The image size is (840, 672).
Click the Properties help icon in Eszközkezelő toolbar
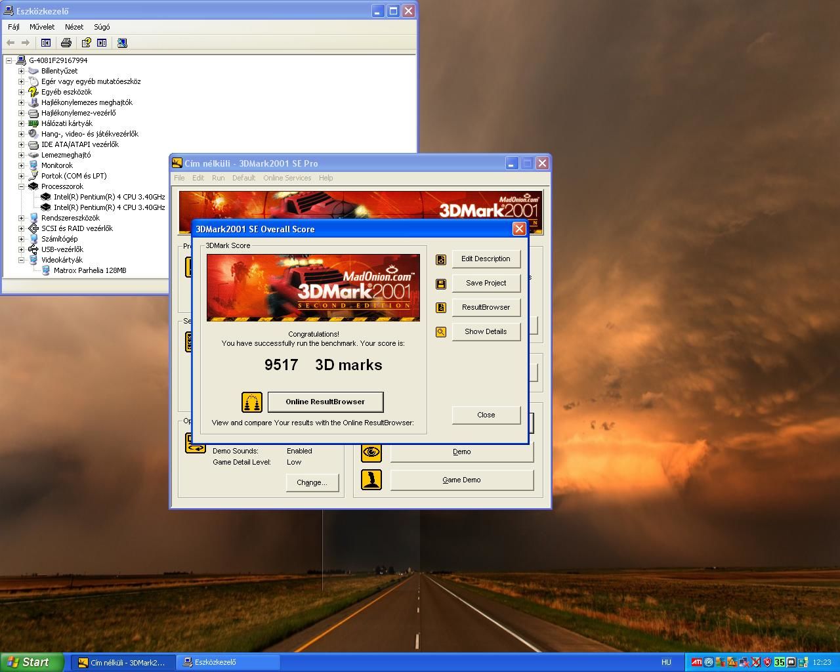pos(86,43)
